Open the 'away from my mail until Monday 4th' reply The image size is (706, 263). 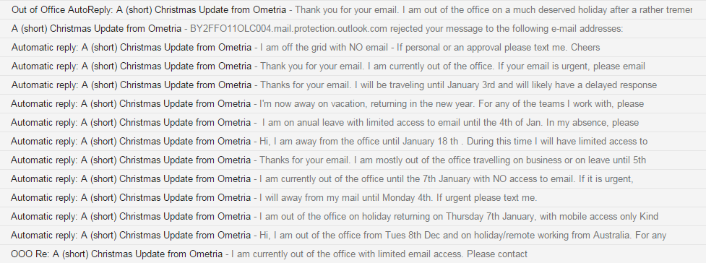click(353, 197)
